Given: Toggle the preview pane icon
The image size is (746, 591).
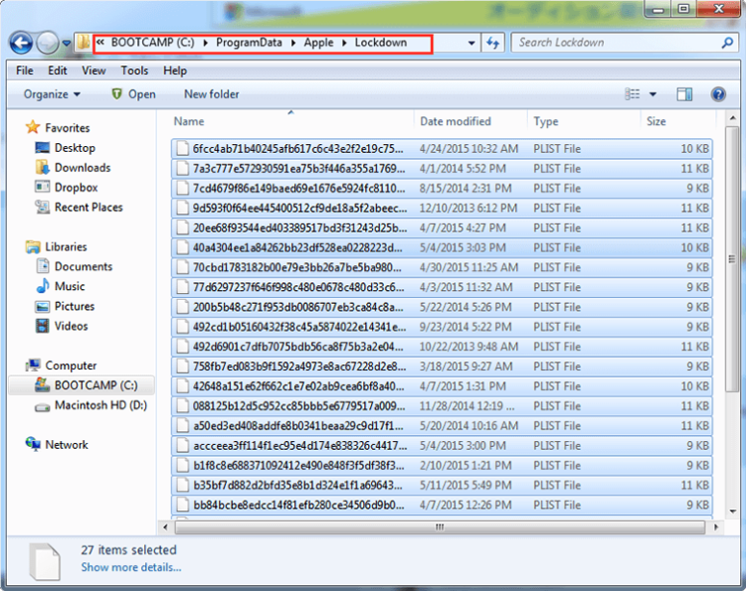Looking at the screenshot, I should [x=684, y=94].
